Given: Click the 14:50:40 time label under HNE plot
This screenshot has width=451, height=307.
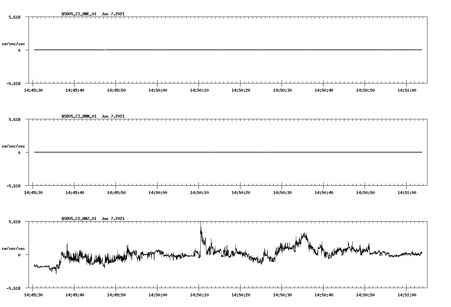Looking at the screenshot, I should (324, 90).
